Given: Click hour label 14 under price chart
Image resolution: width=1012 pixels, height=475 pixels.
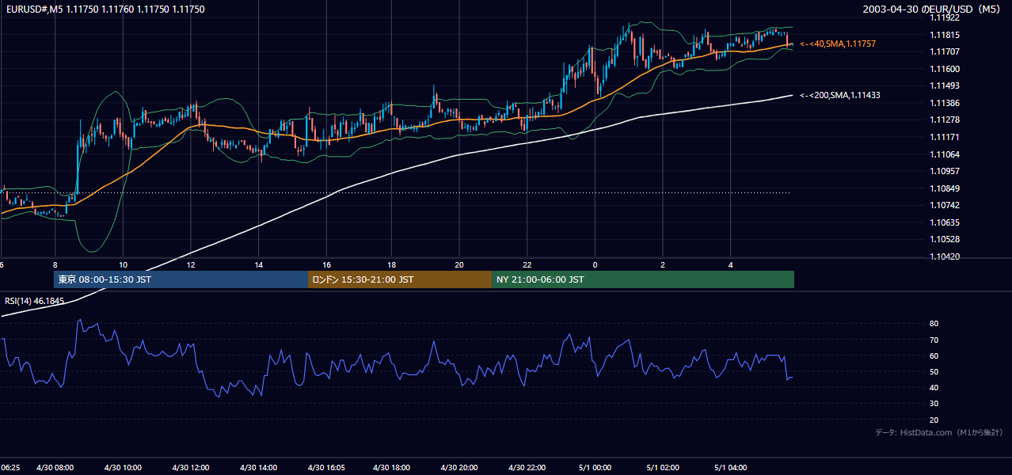Looking at the screenshot, I should click(259, 265).
